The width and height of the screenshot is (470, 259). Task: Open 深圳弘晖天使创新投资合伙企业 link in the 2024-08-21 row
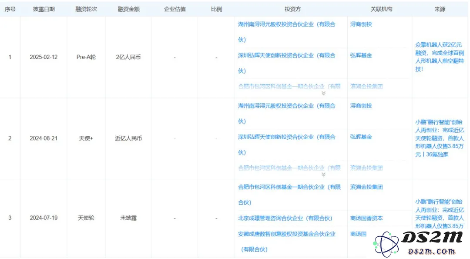click(x=286, y=145)
